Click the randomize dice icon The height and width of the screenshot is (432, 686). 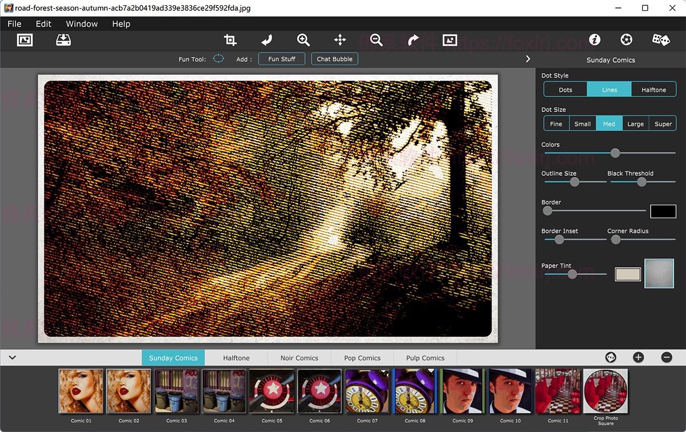coord(661,40)
